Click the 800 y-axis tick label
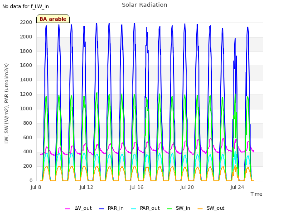Viewport: 290px width, 217px height. [28, 123]
